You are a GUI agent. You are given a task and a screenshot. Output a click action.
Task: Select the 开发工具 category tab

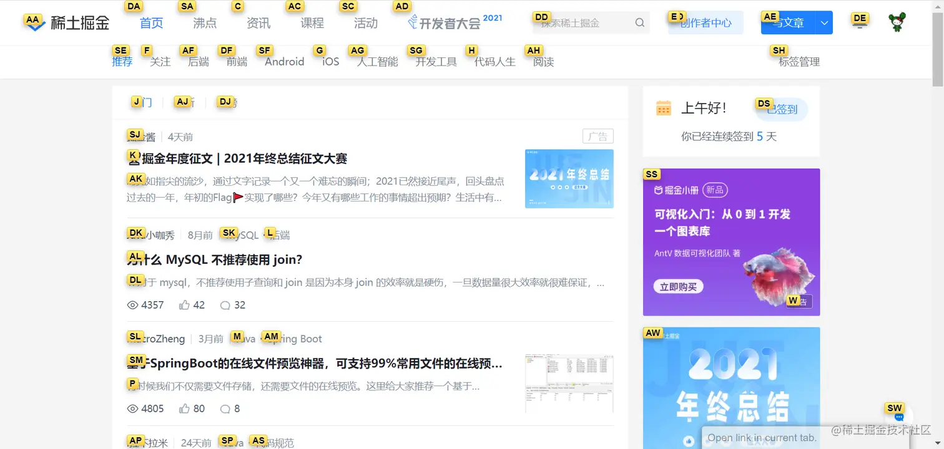click(436, 62)
